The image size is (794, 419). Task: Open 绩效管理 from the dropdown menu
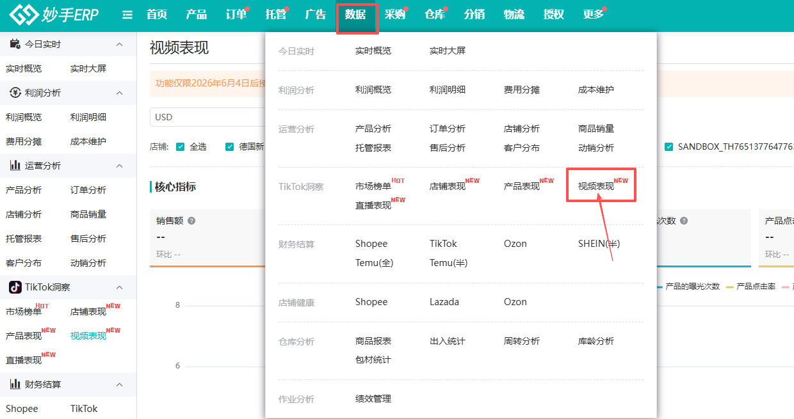pyautogui.click(x=373, y=399)
